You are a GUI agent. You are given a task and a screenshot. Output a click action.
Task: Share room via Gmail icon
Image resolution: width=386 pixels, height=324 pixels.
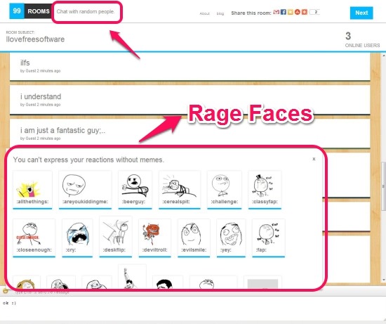(277, 12)
